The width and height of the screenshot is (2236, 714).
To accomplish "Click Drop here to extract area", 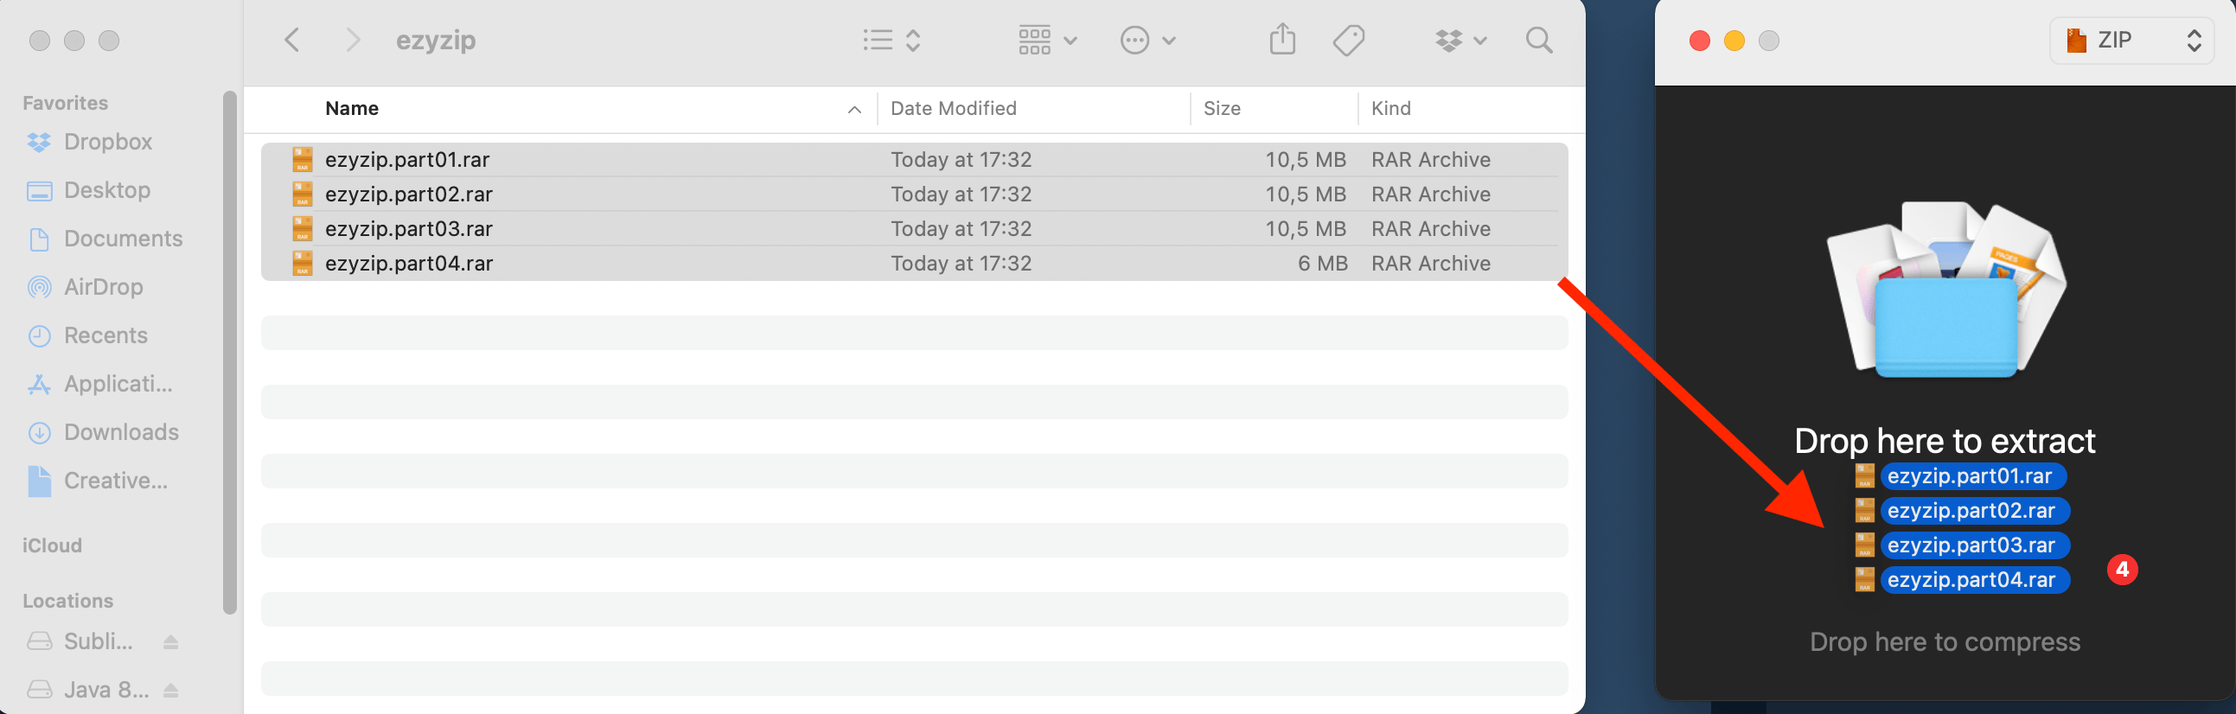I will [x=1945, y=441].
